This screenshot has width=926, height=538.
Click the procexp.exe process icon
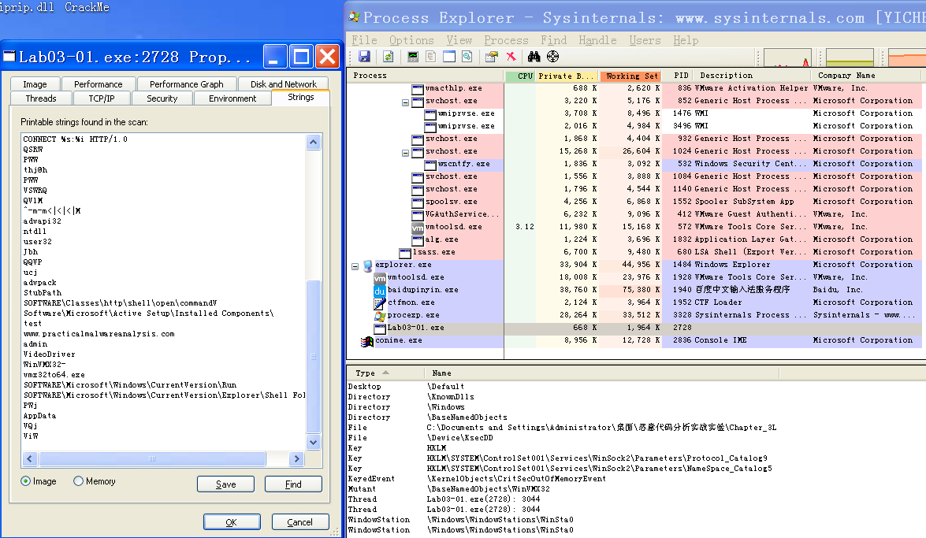point(380,315)
